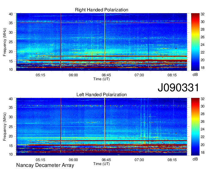Click the 06:45 tick under Left Handed plot
The height and width of the screenshot is (169, 208).
(106, 160)
